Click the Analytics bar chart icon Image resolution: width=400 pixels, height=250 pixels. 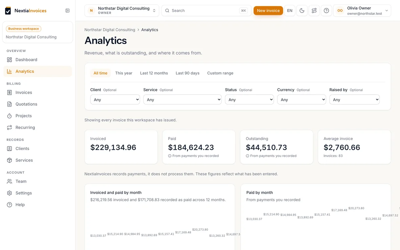(9, 71)
